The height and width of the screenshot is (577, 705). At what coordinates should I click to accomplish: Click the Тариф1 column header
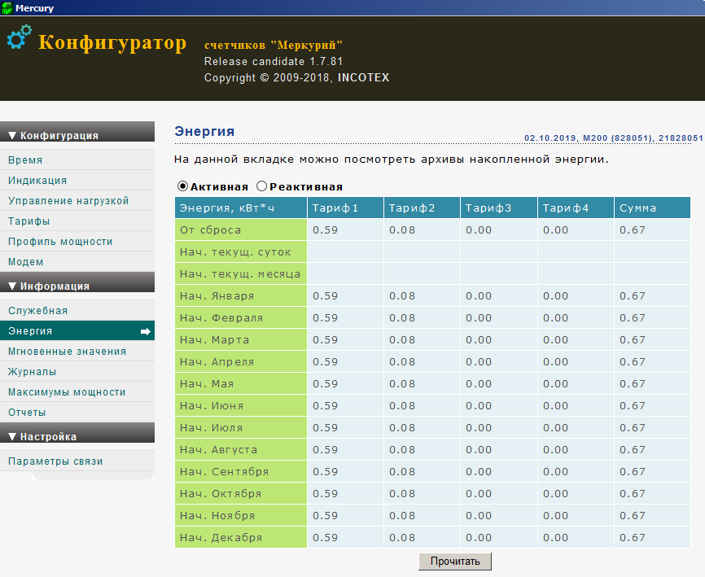[x=346, y=208]
